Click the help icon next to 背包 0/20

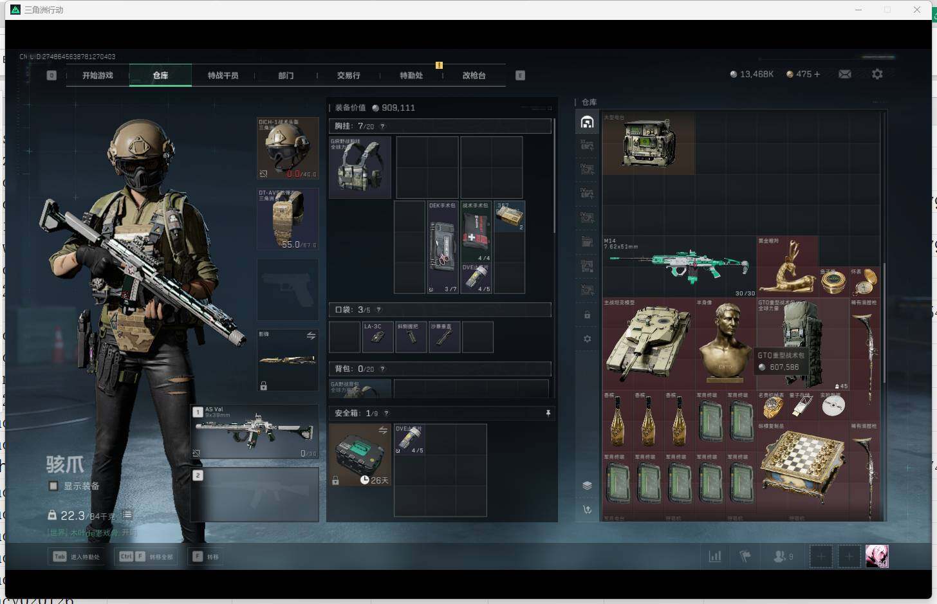[x=382, y=369]
